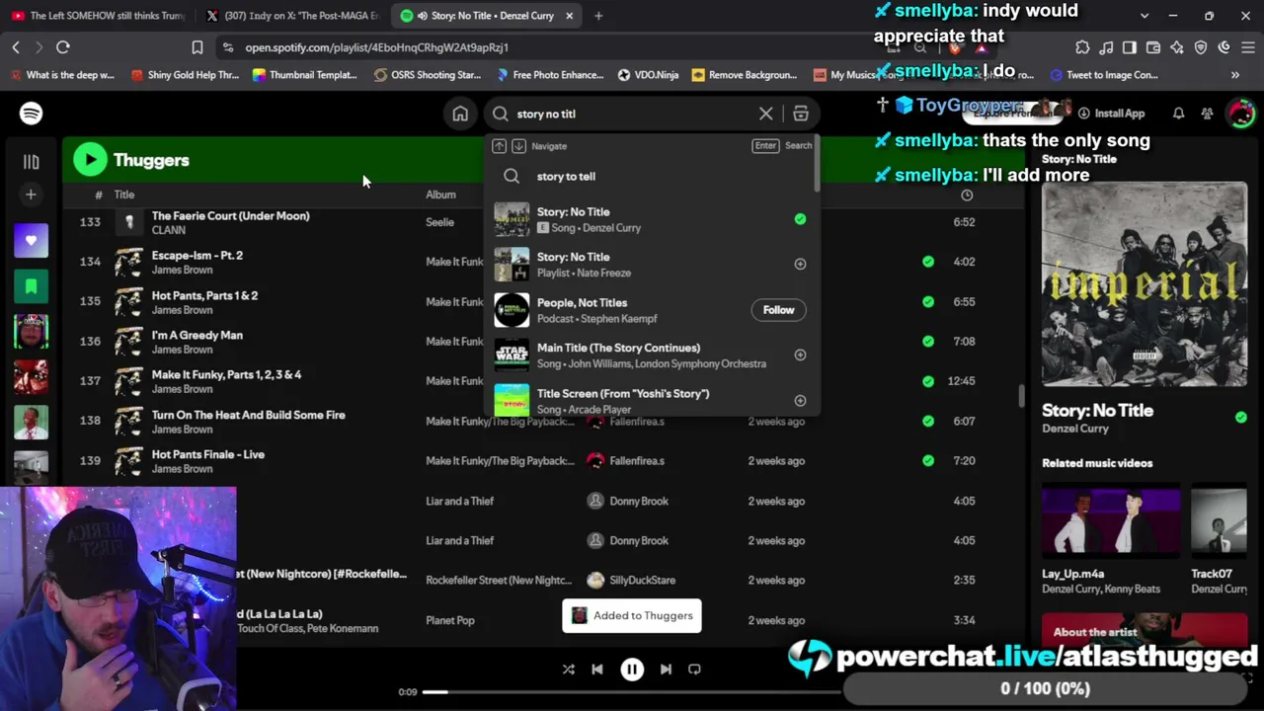
Task: Open the imperial album cover in Now Playing
Action: click(x=1145, y=285)
